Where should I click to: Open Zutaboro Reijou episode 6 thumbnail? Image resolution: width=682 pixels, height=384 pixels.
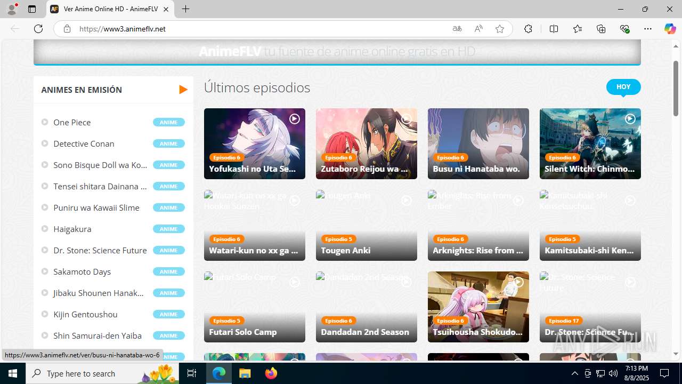pos(367,143)
